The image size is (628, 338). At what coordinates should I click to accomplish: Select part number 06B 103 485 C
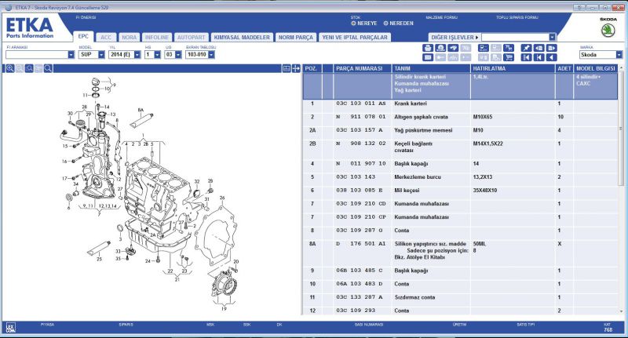(x=360, y=271)
